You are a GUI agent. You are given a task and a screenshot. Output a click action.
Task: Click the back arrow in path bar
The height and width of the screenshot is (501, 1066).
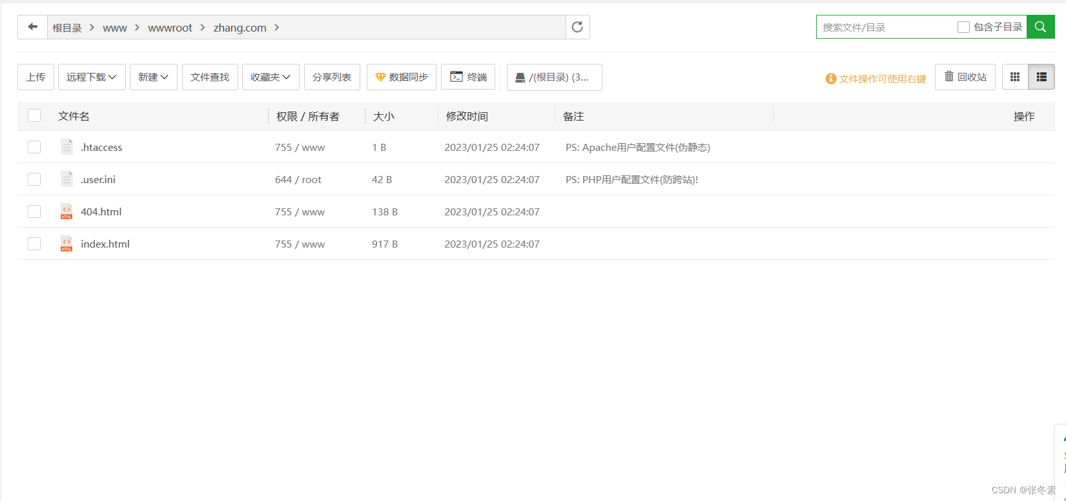(32, 27)
